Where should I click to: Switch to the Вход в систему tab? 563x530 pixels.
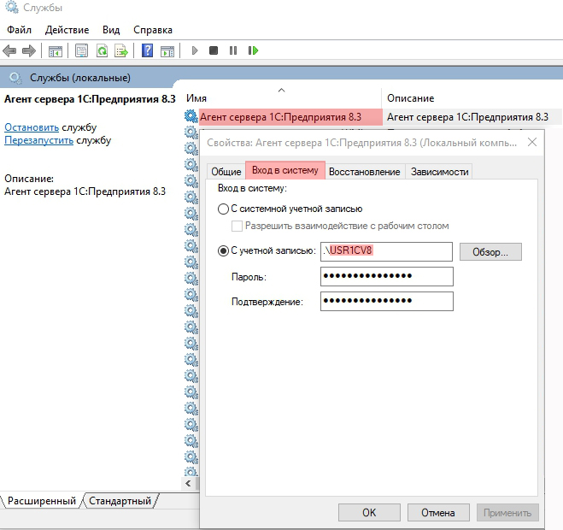pyautogui.click(x=285, y=170)
